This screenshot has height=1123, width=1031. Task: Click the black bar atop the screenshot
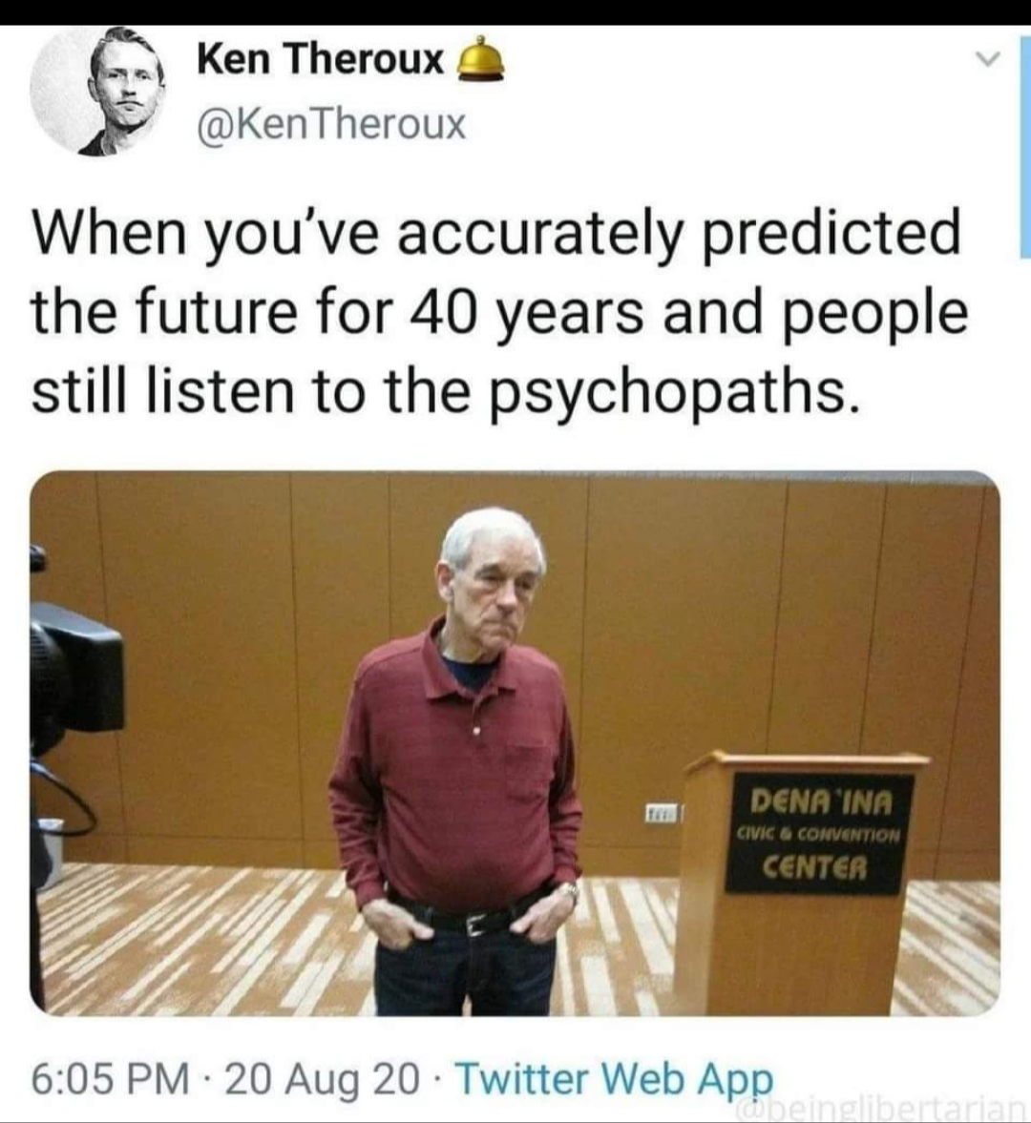tap(515, 12)
